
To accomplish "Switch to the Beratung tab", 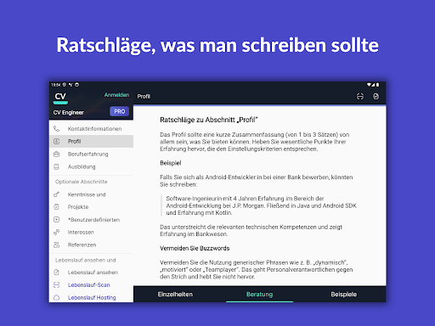I will pos(259,295).
